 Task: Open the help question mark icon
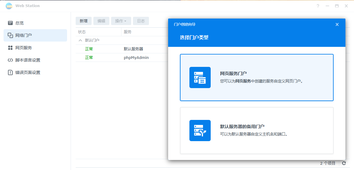coord(318,6)
